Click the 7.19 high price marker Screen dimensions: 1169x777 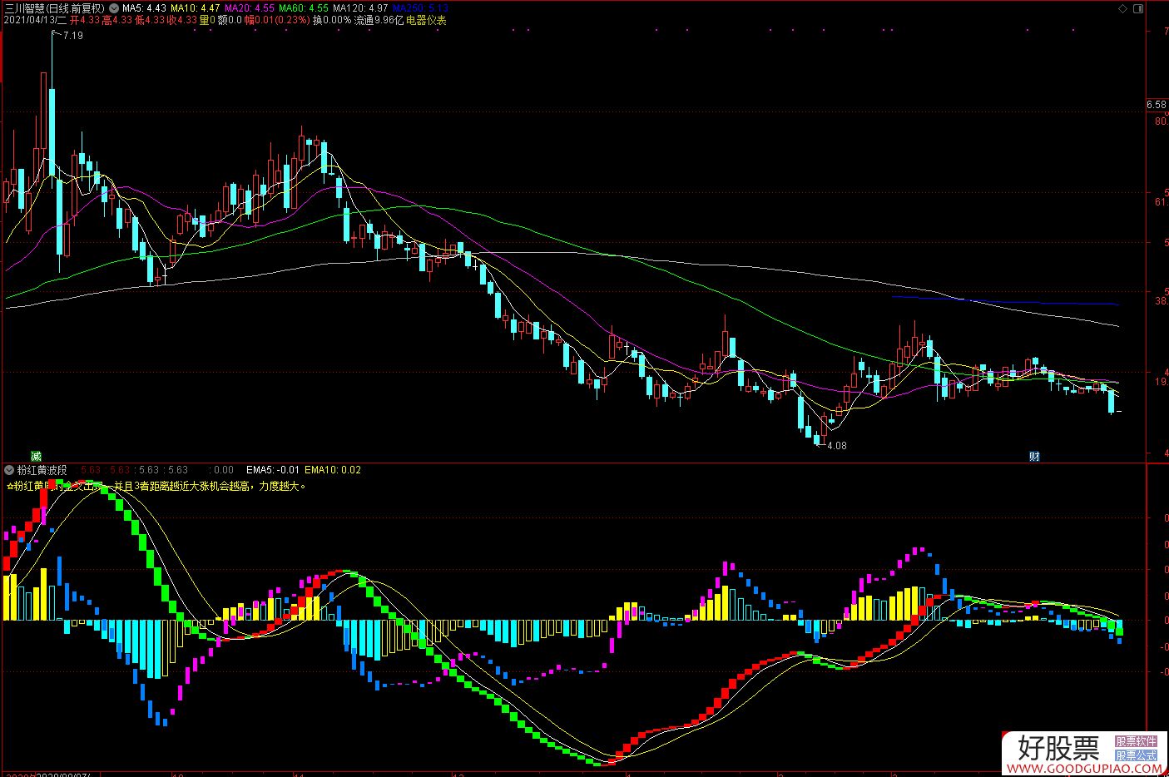point(73,37)
